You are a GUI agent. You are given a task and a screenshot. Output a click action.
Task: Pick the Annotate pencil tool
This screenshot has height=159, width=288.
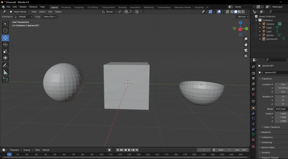pyautogui.click(x=5, y=65)
